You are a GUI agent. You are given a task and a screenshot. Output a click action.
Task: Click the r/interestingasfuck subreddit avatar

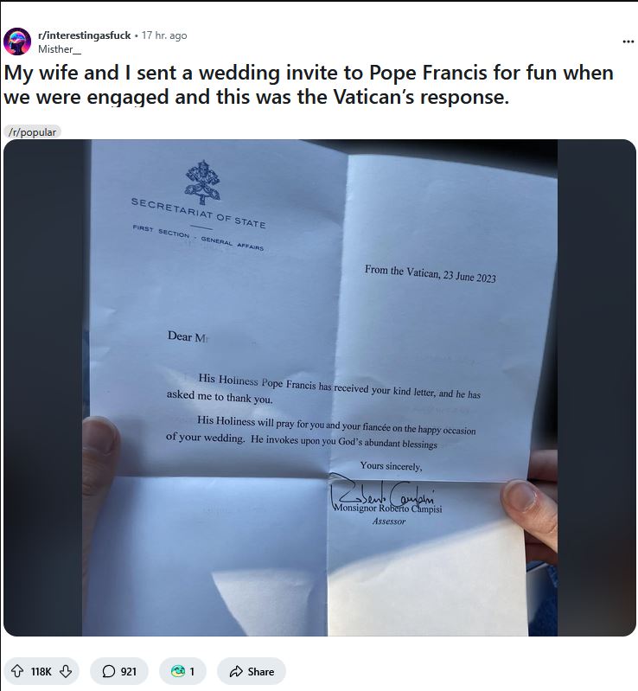point(17,42)
